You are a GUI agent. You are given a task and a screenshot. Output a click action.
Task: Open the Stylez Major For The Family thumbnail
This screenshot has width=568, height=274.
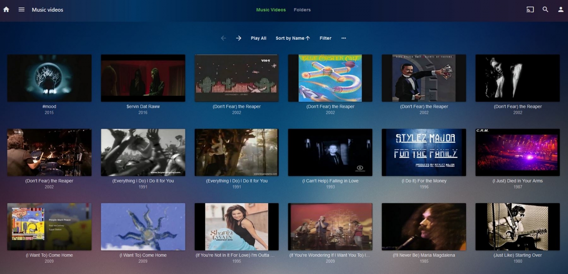424,152
